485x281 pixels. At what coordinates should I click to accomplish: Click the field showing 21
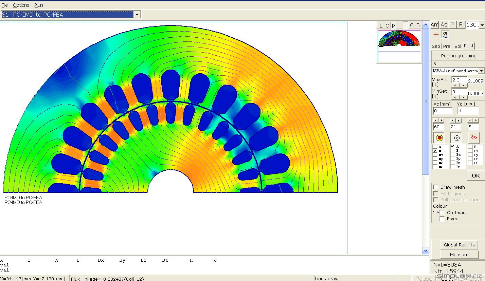pos(455,127)
